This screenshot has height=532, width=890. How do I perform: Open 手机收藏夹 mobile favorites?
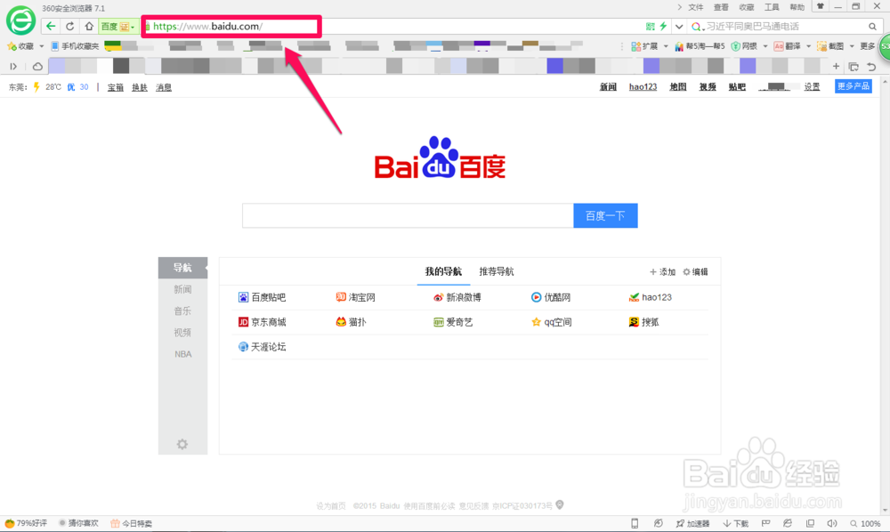(x=75, y=46)
